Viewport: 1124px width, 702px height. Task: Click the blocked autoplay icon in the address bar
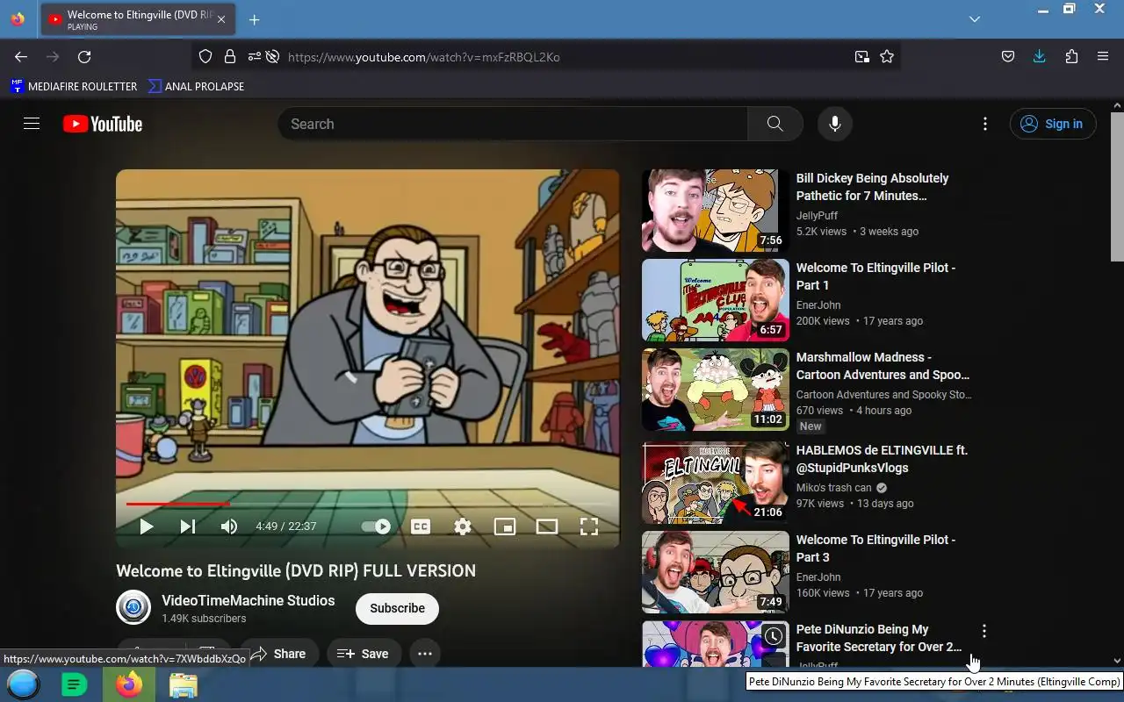(272, 57)
